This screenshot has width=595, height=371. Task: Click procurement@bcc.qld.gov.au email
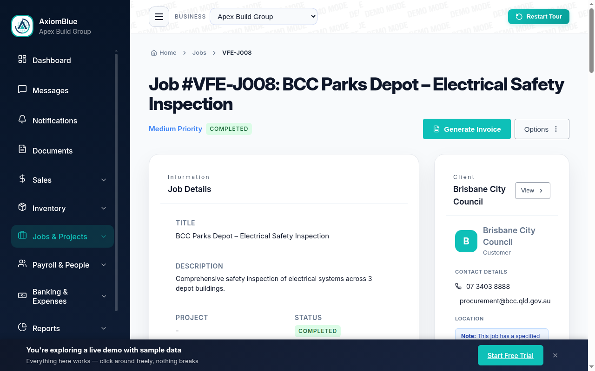point(505,301)
